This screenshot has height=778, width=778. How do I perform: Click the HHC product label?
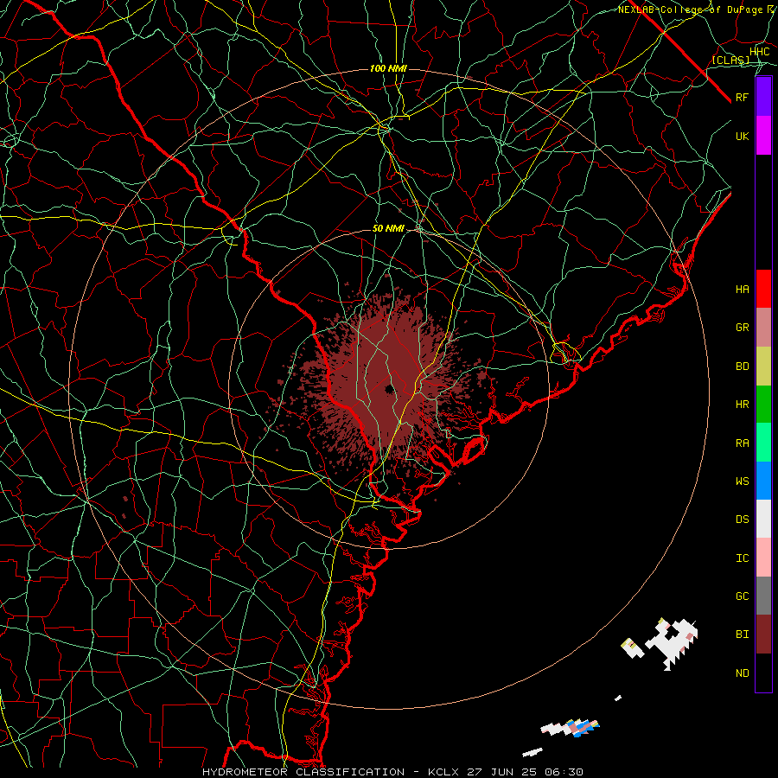[759, 52]
